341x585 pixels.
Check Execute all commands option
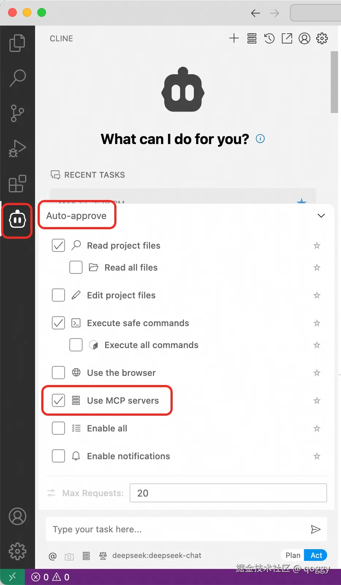[x=76, y=345]
